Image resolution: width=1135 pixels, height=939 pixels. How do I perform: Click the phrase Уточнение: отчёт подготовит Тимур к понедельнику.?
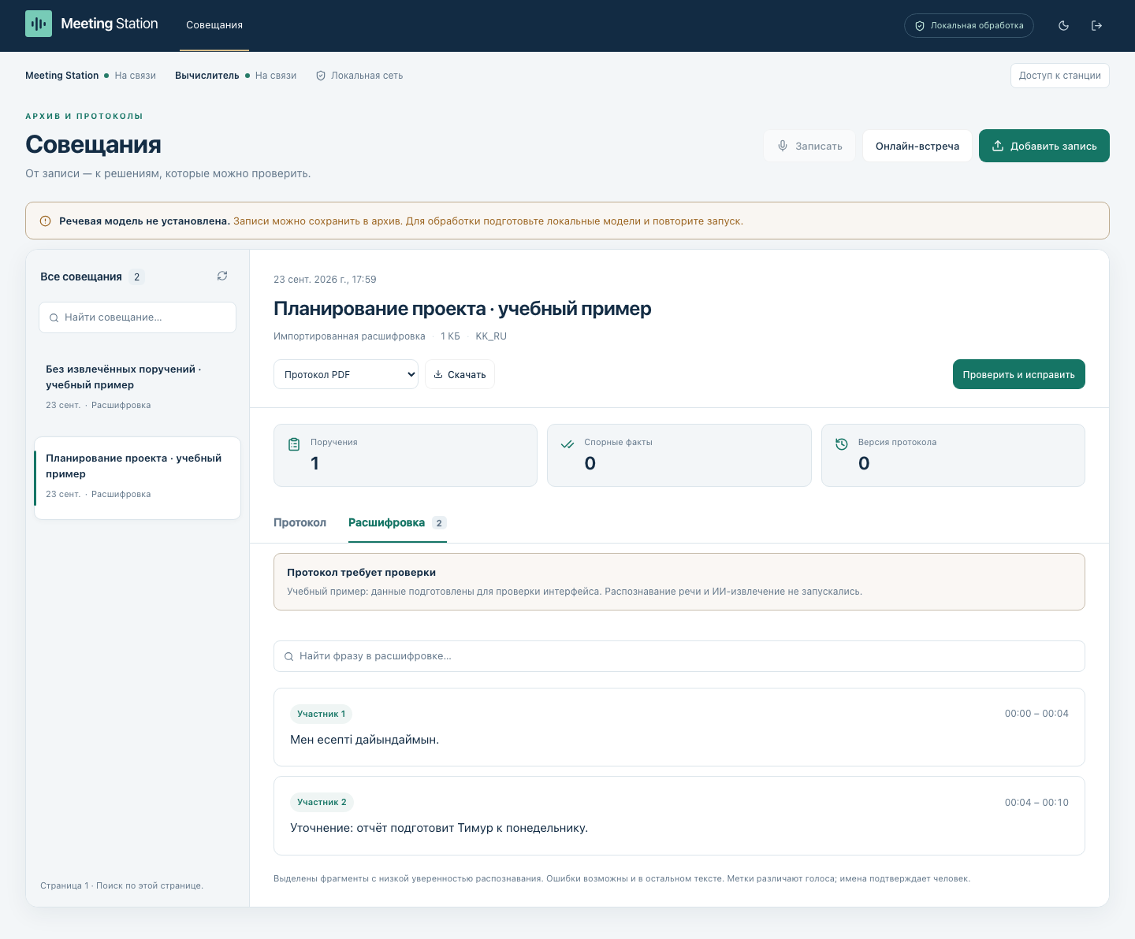point(439,828)
